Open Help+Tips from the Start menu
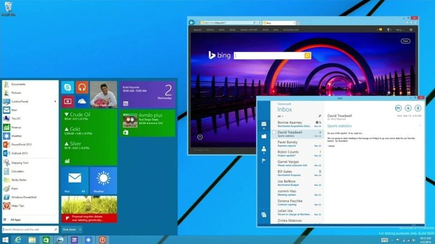 18,206
